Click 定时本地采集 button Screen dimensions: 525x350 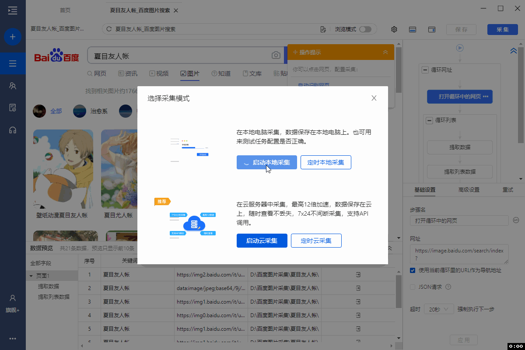pyautogui.click(x=326, y=162)
